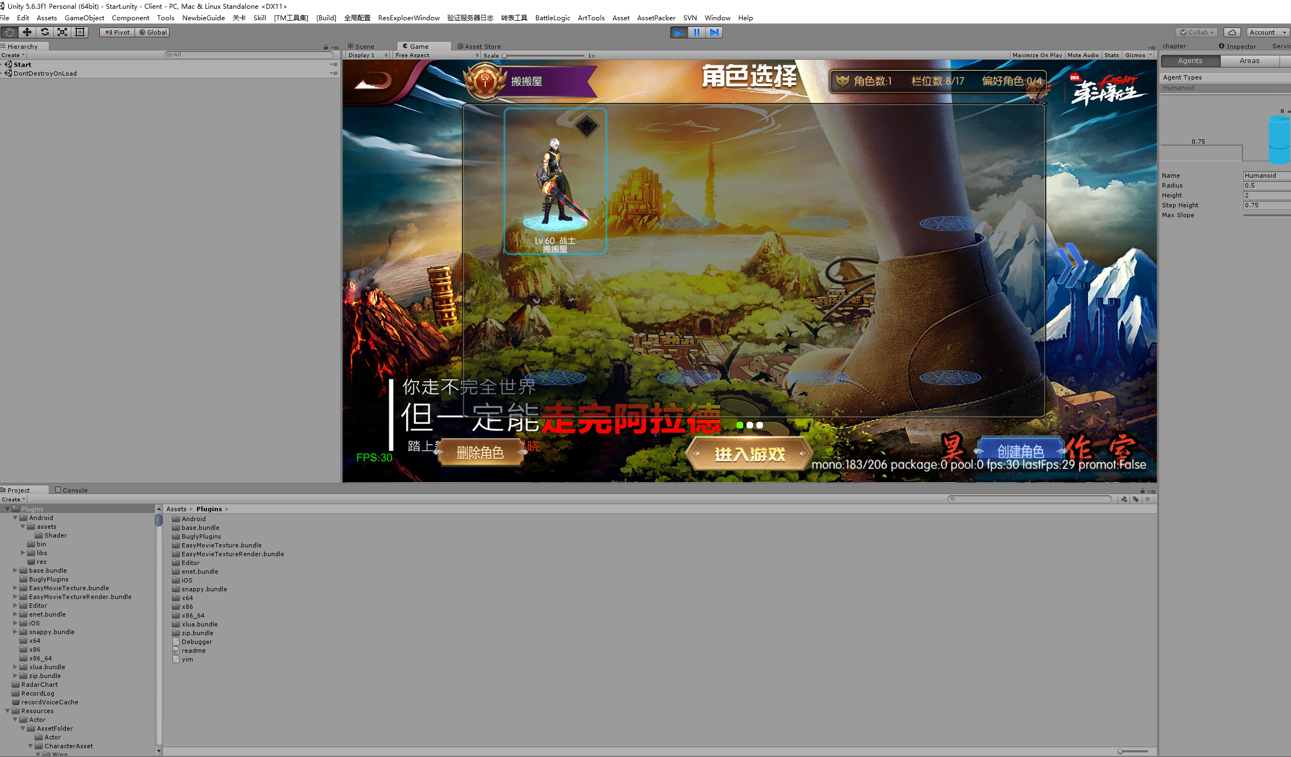Open Project search-by-label tag icon
Viewport: 1291px width, 757px height.
(1136, 499)
